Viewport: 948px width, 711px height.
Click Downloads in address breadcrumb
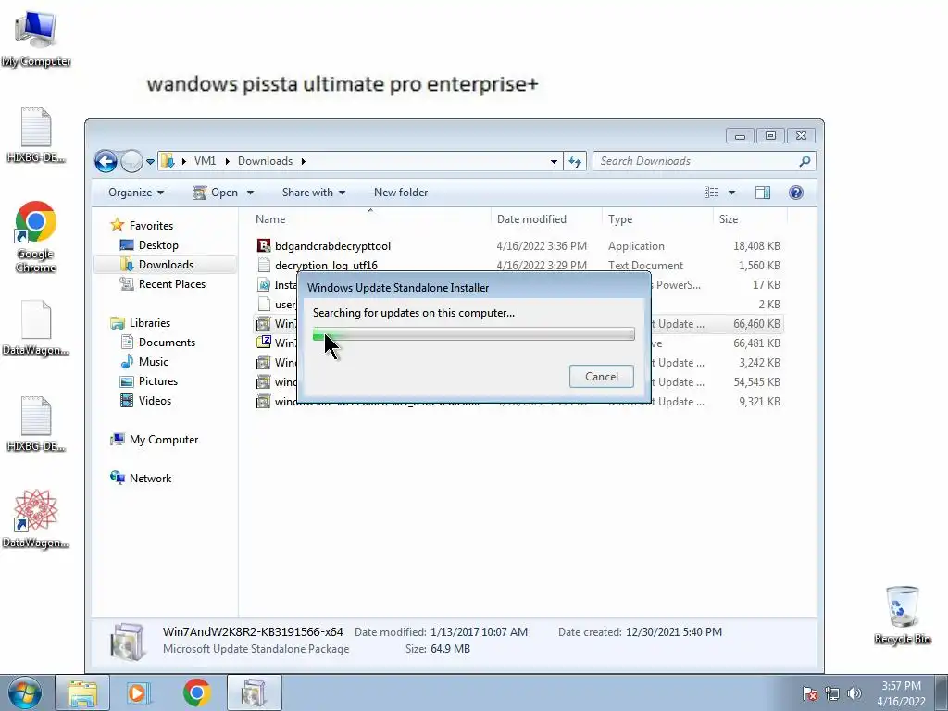point(265,161)
